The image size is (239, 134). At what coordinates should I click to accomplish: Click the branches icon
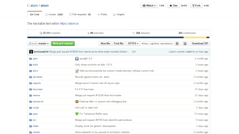tap(88, 33)
